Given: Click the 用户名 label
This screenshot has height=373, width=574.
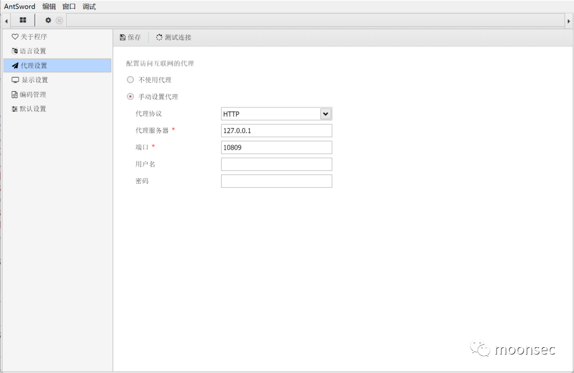Looking at the screenshot, I should (x=145, y=164).
